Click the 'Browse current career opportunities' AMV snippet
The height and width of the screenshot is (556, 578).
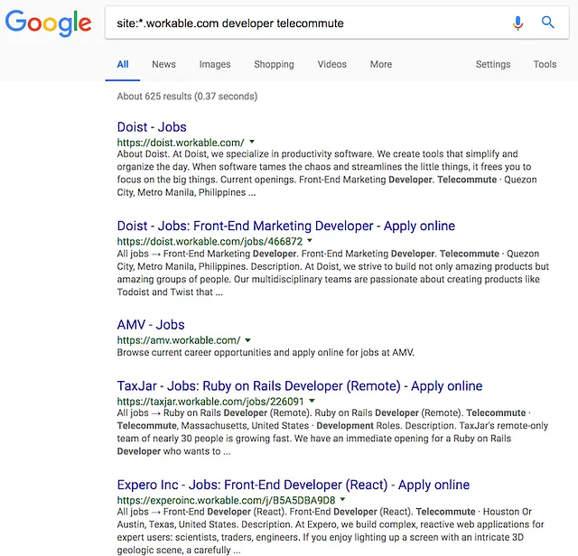266,353
